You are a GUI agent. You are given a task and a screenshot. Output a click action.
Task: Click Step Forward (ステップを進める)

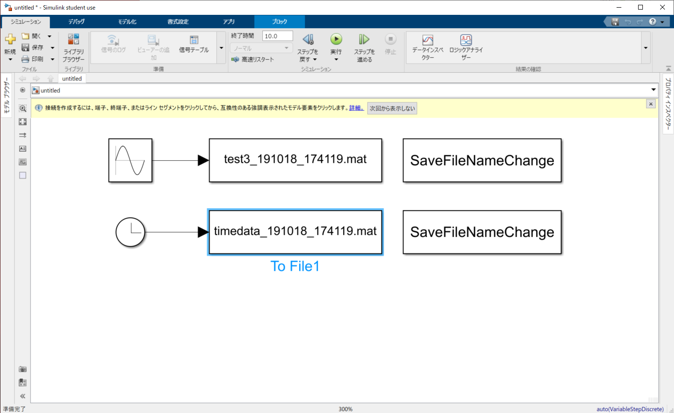364,48
